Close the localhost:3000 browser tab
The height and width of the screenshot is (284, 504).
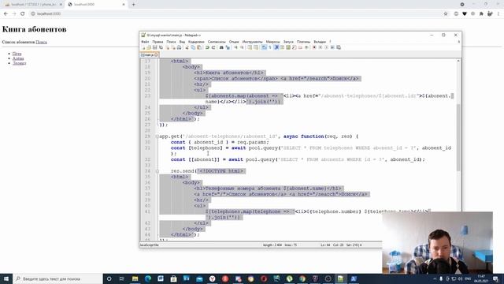[x=124, y=5]
